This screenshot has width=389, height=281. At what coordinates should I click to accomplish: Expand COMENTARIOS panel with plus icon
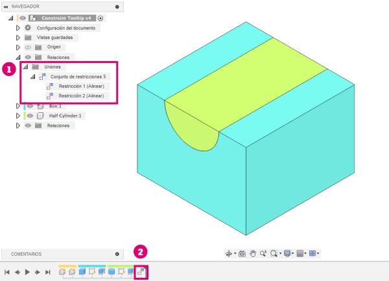[x=117, y=254]
